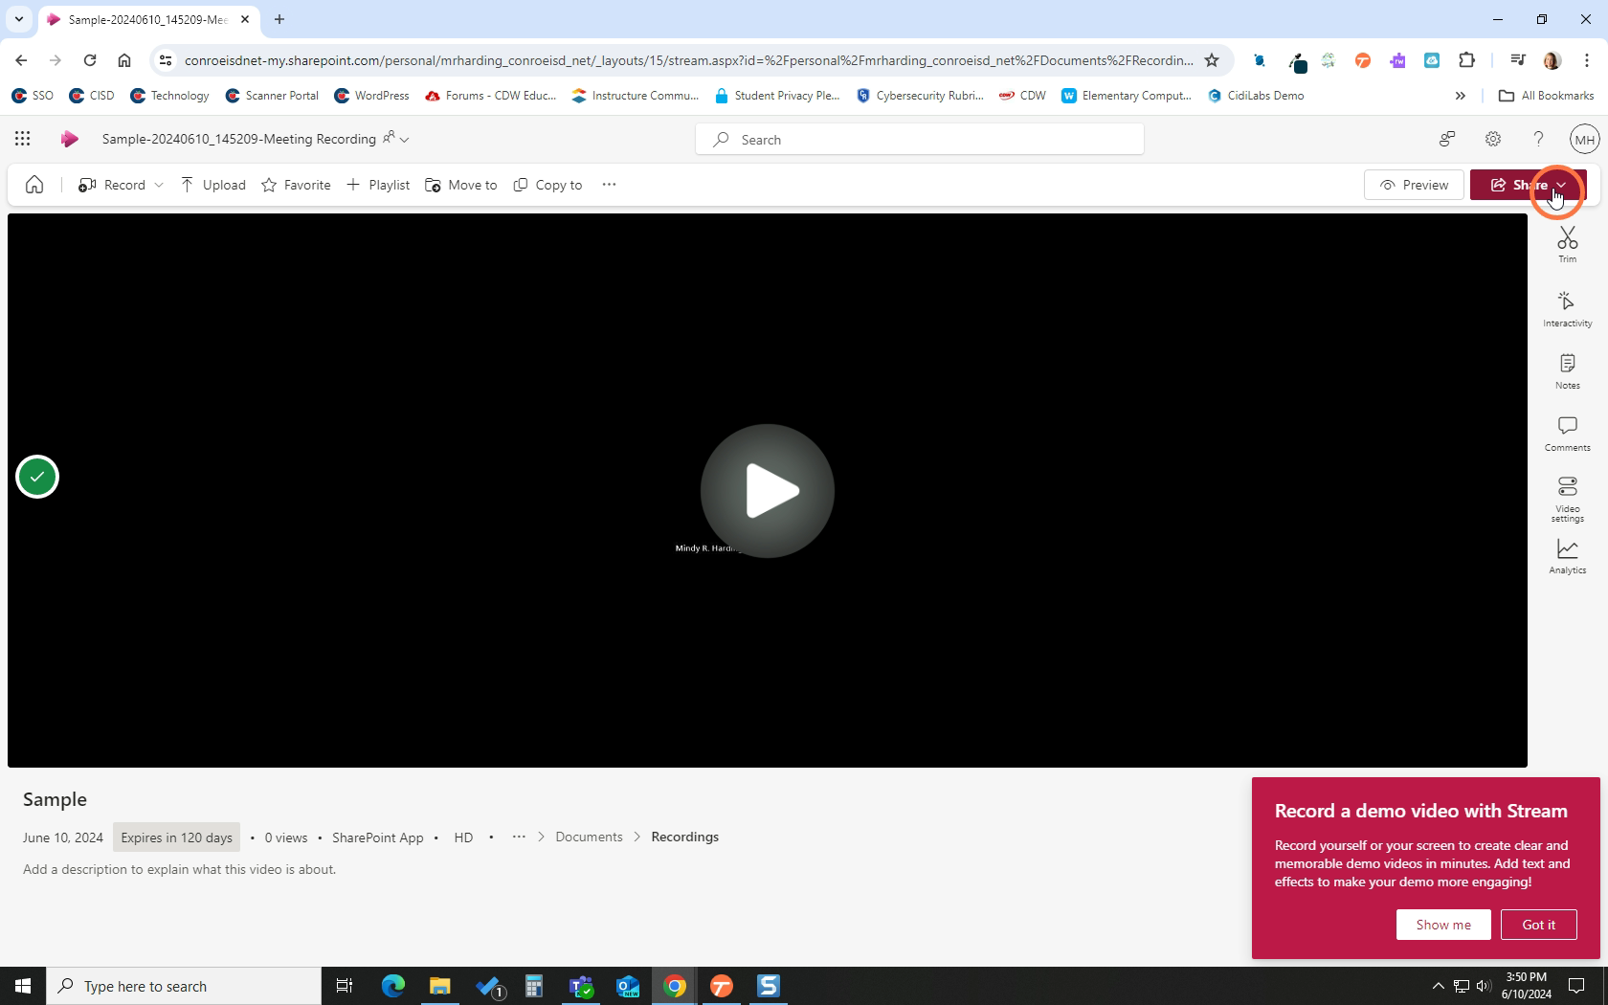
Task: Show hidden bookmarks chevron
Action: [1460, 96]
